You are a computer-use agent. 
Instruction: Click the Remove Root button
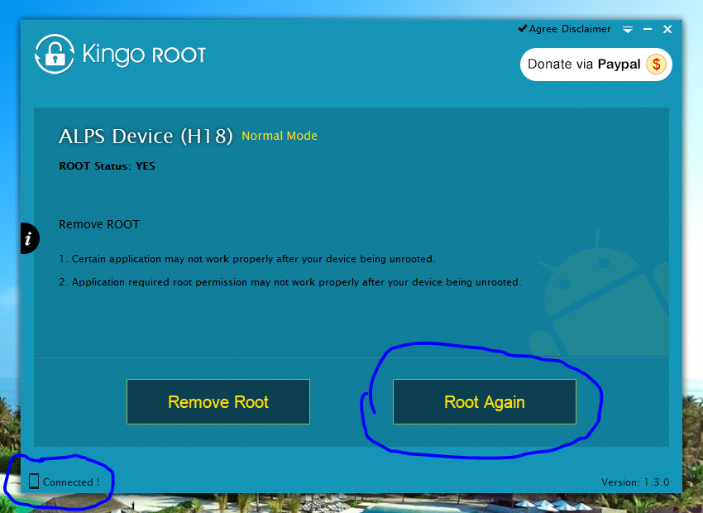(218, 402)
